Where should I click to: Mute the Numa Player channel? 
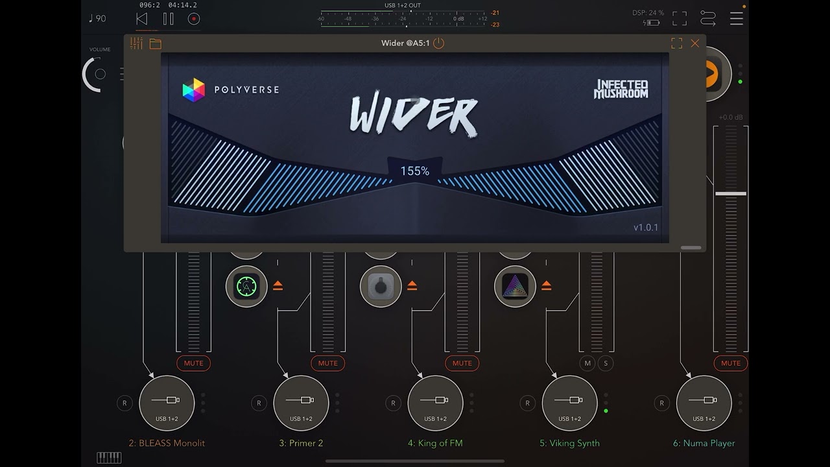[x=730, y=363]
